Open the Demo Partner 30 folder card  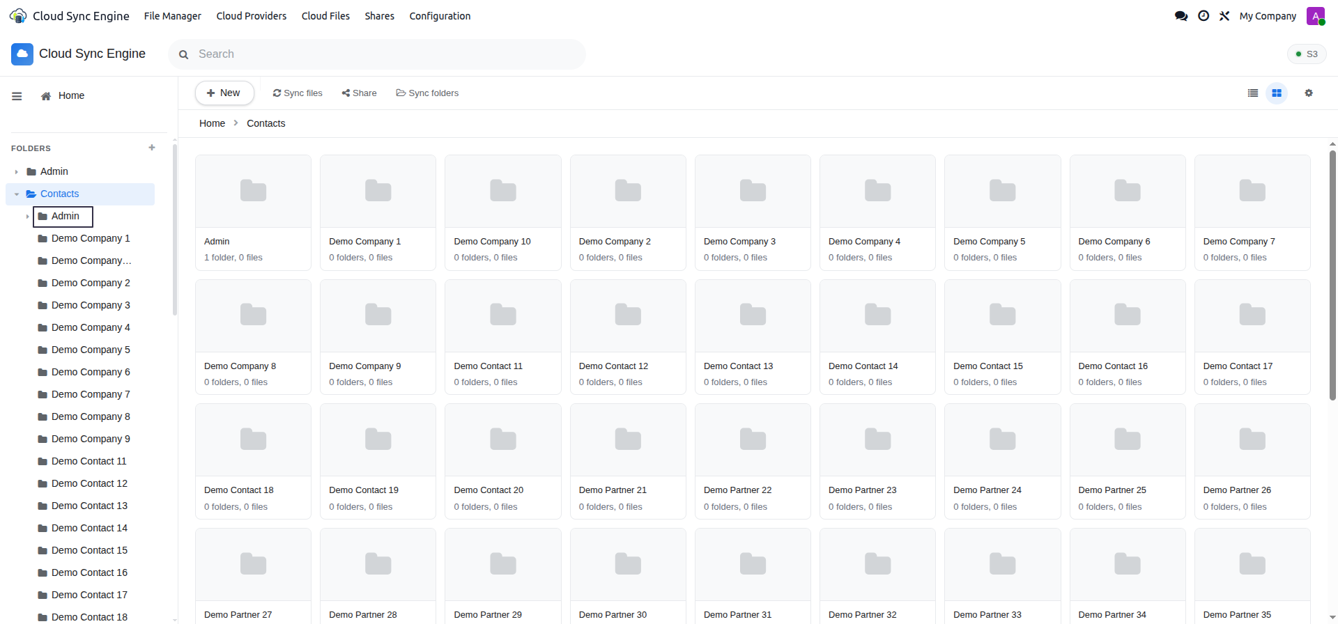pos(628,576)
